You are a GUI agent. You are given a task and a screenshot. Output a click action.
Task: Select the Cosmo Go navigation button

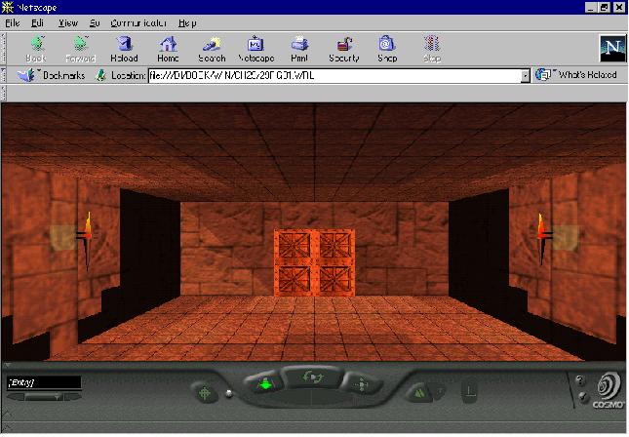point(264,384)
